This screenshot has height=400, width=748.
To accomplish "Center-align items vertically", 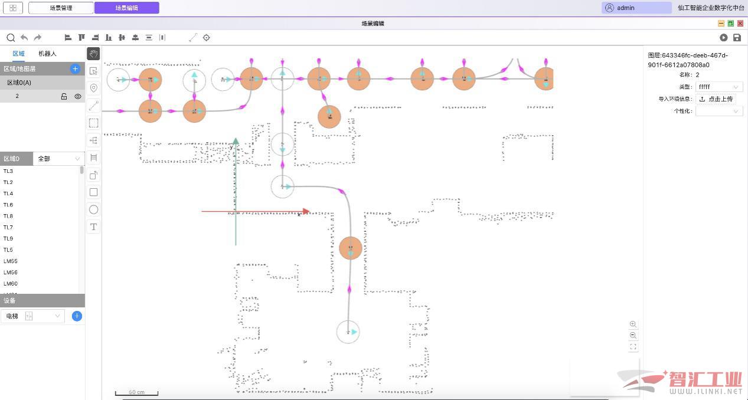I will click(x=122, y=38).
